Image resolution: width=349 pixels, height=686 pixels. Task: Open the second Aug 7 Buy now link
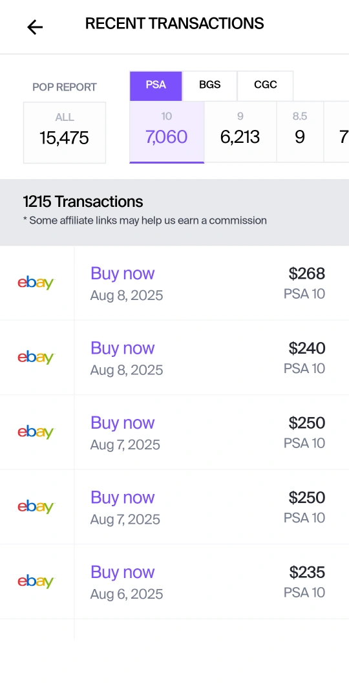point(122,497)
